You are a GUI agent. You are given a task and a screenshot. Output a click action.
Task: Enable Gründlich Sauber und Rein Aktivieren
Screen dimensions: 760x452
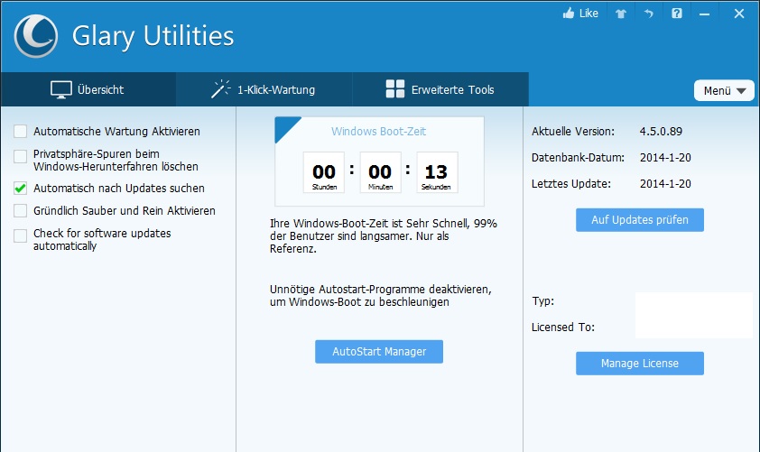(x=21, y=211)
